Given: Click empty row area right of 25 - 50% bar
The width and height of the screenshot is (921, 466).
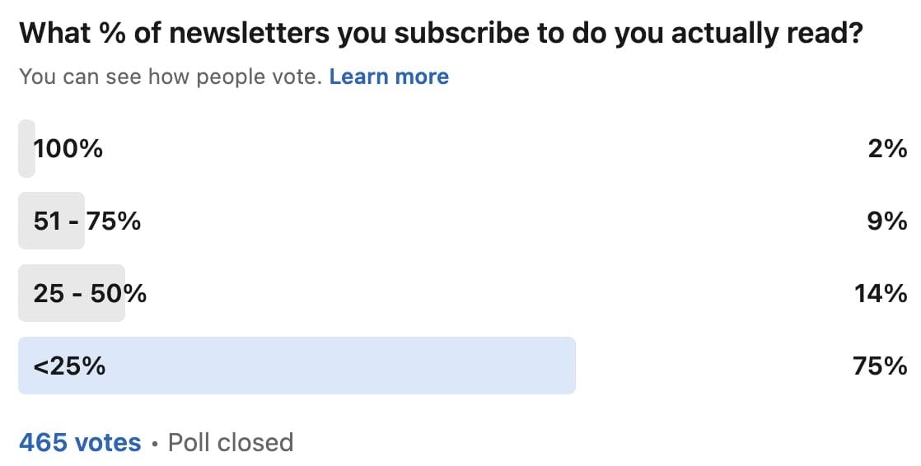Looking at the screenshot, I should point(494,293).
